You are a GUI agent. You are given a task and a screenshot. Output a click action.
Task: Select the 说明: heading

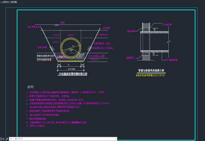point(31,87)
